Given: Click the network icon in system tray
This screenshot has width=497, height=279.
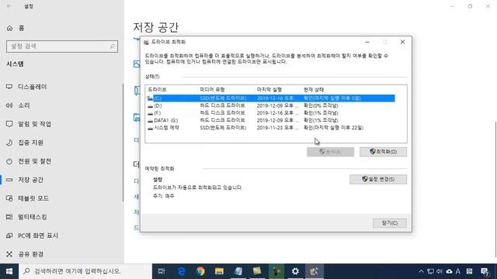Looking at the screenshot, I should point(430,271).
